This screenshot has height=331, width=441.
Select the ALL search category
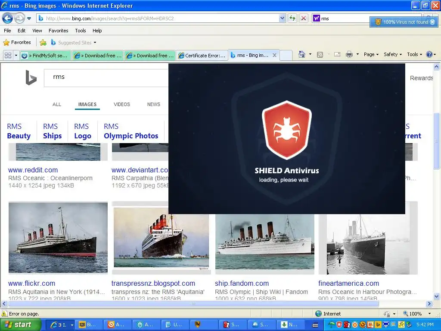click(x=56, y=104)
